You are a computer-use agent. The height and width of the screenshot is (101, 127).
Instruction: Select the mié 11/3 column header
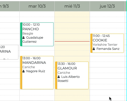[x=72, y=6]
